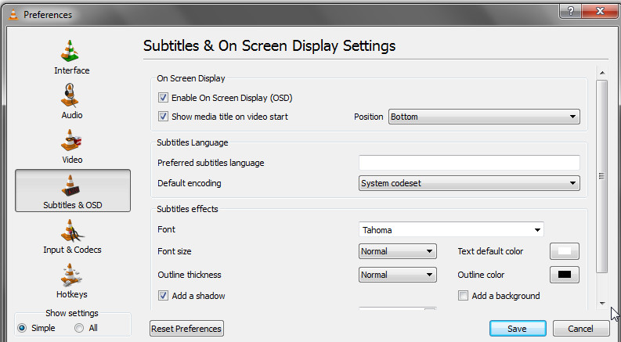Open the Font dropdown showing Tahoma
The width and height of the screenshot is (621, 342).
click(x=451, y=230)
